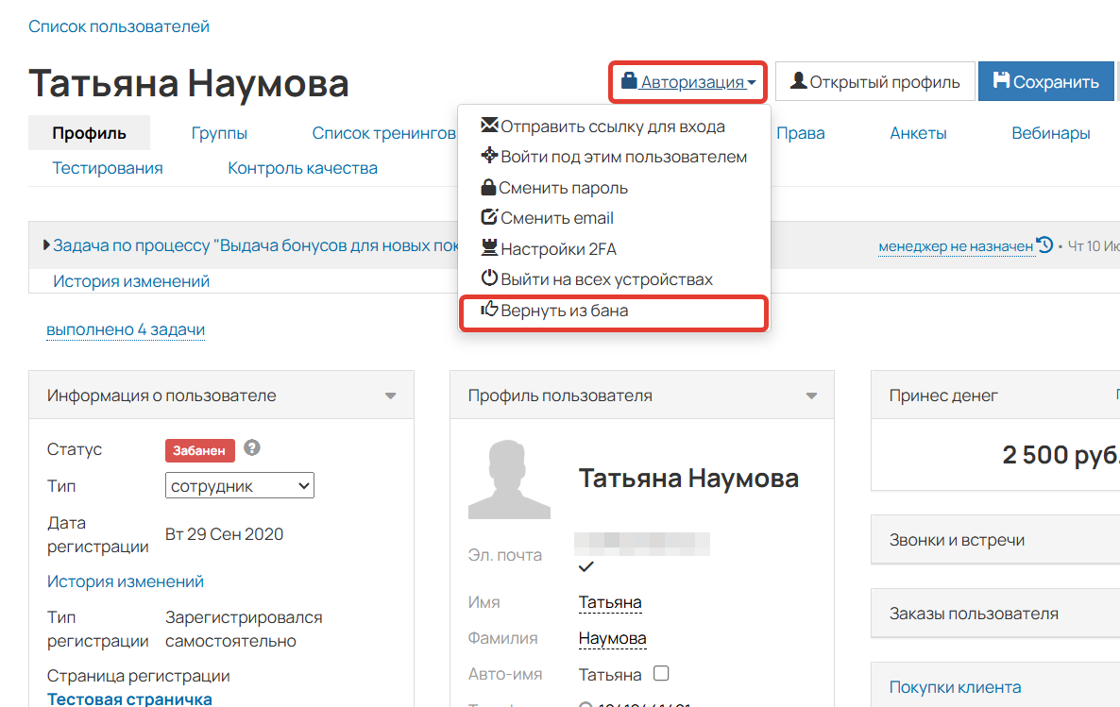The width and height of the screenshot is (1120, 707).
Task: Click the history clock icon near менеджер не назначен
Action: (x=1044, y=244)
